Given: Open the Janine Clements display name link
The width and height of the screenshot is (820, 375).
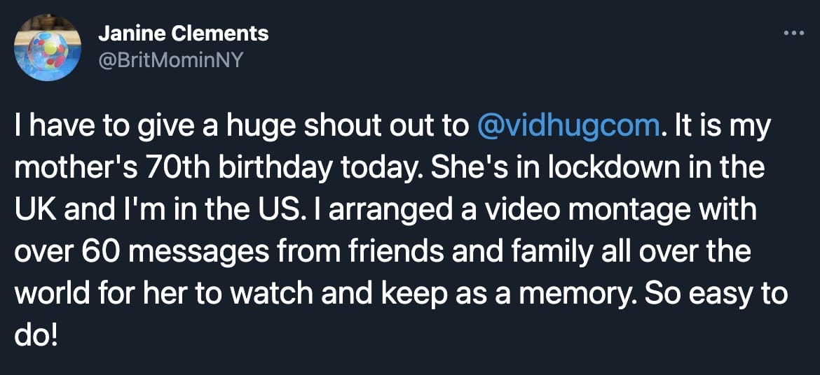Looking at the screenshot, I should (x=183, y=33).
